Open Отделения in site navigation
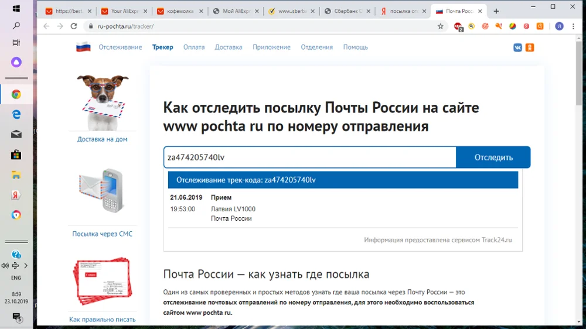The height and width of the screenshot is (329, 586). pos(317,47)
